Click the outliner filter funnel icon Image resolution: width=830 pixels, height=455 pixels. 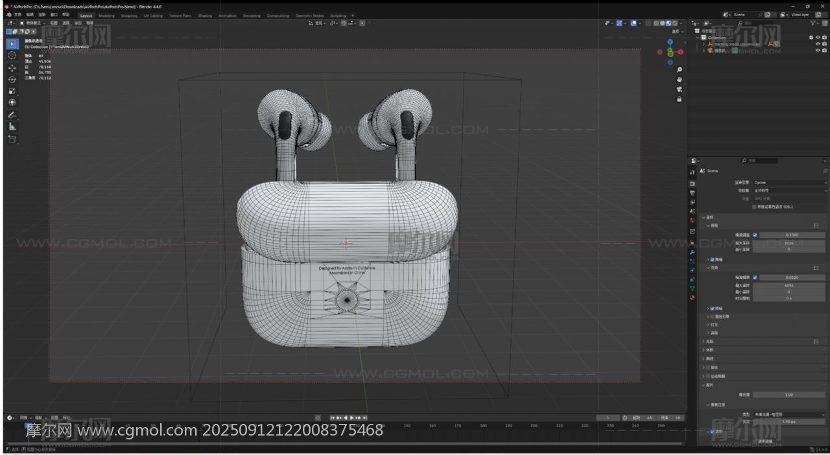(x=814, y=23)
